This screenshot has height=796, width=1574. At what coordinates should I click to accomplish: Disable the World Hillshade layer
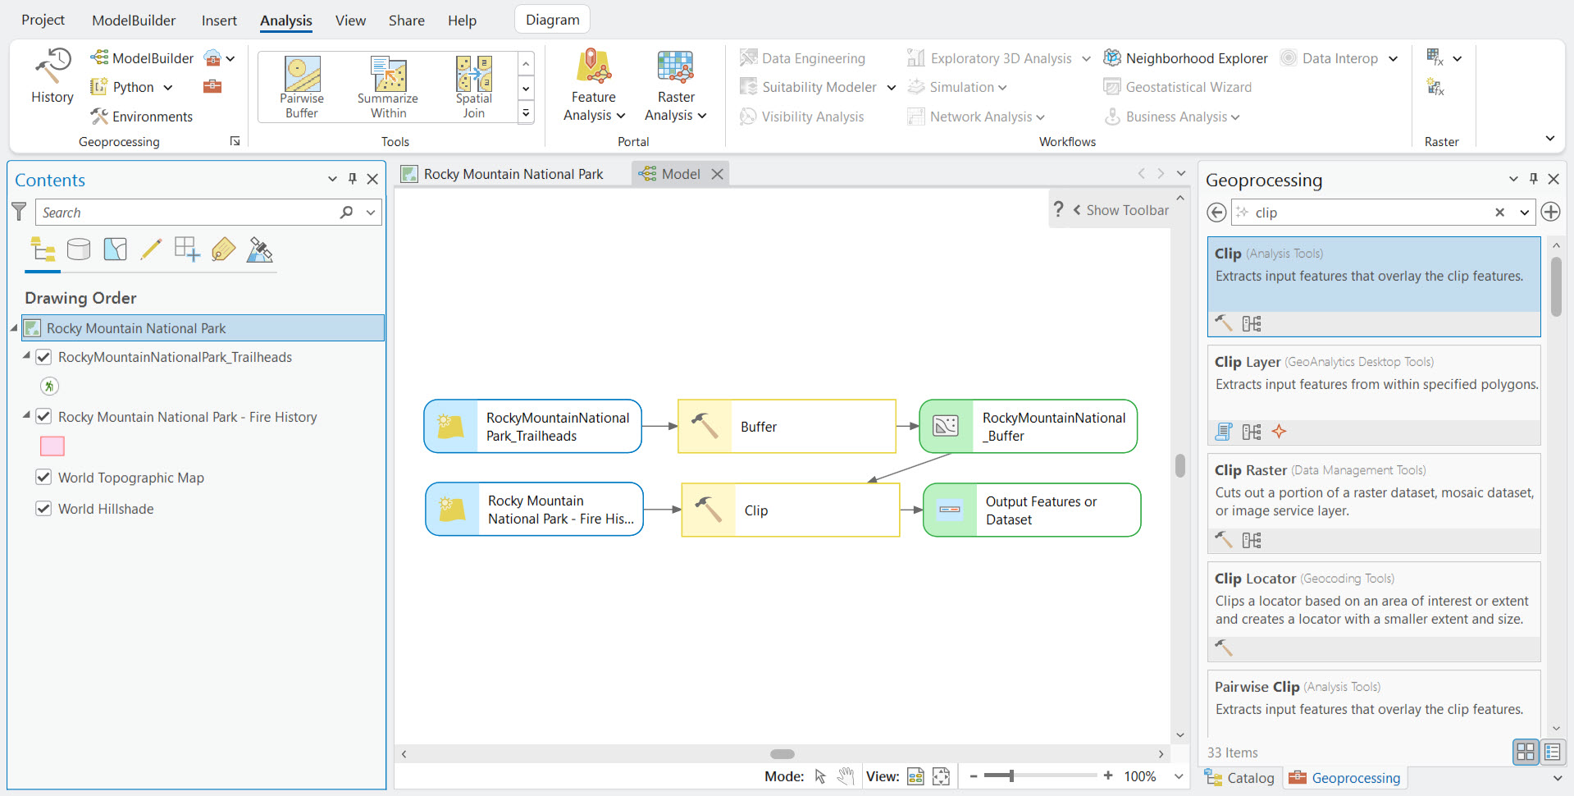pos(43,508)
